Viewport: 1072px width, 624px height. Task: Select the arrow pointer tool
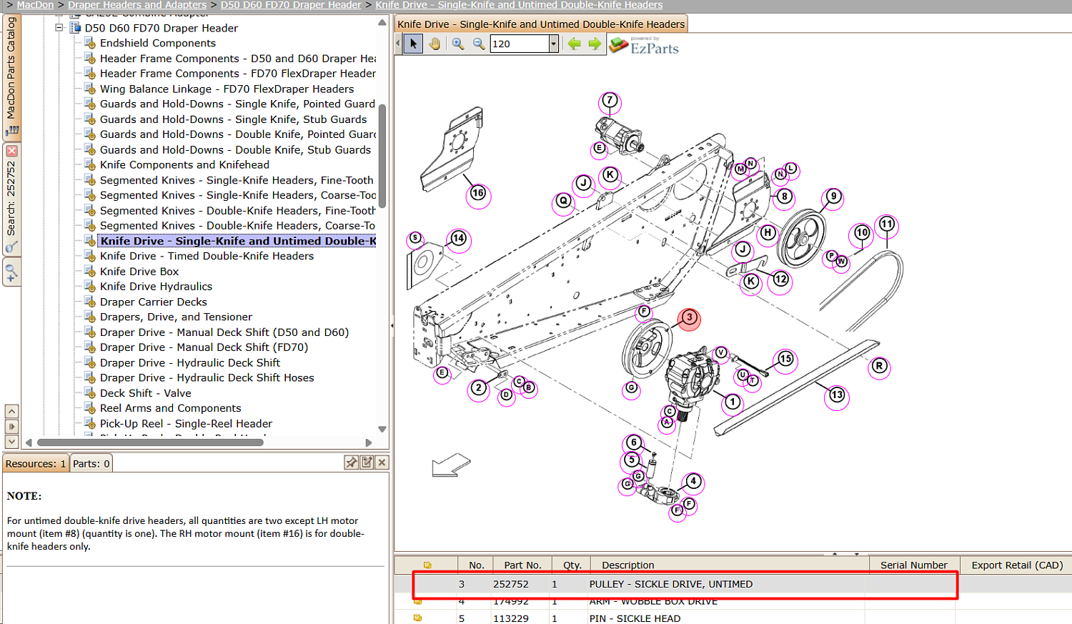pos(413,44)
